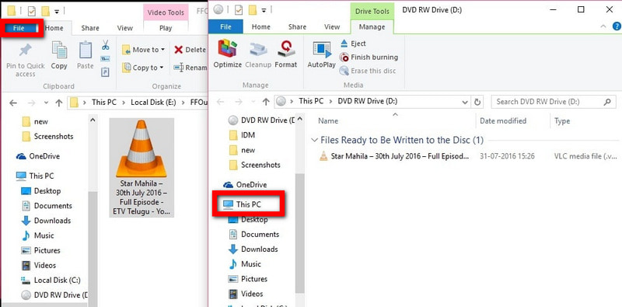Open Play tab under Video Tools

tap(166, 28)
